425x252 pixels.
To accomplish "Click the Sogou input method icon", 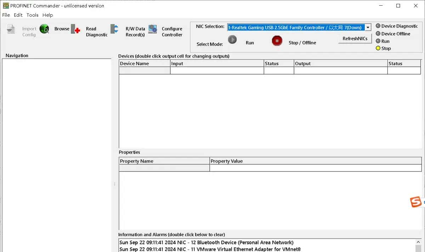I will 416,202.
